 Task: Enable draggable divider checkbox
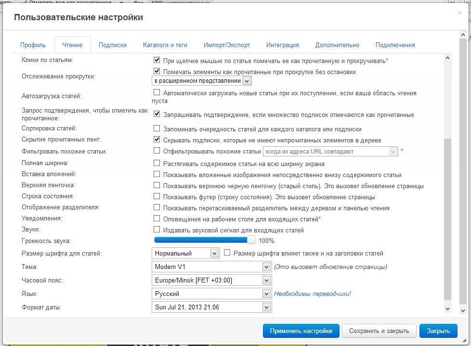point(157,207)
